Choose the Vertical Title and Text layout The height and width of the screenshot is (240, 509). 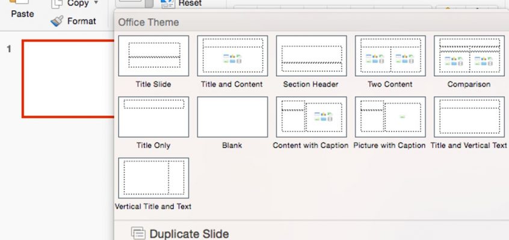(x=153, y=178)
